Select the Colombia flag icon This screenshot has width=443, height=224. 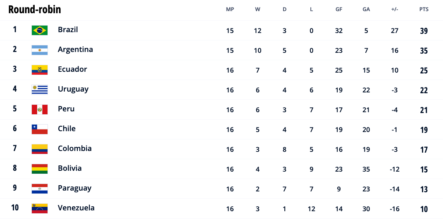coord(40,149)
